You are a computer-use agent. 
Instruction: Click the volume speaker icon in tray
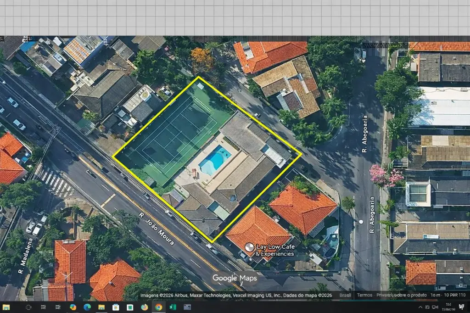tap(434, 307)
